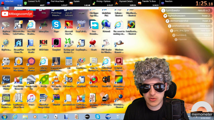
Task: Open the VLC media player shortcut
Action: (56, 82)
